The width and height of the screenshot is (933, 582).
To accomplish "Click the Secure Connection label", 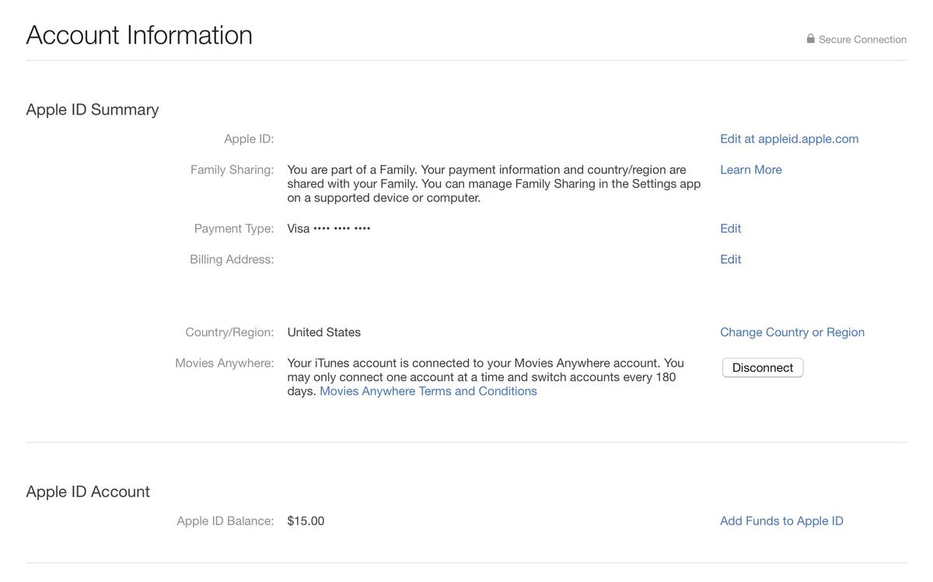I will tap(862, 39).
